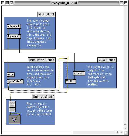Image resolution: width=129 pixels, height=136 pixels.
Task: Select the ddg.mono object box
Action: [14, 36]
